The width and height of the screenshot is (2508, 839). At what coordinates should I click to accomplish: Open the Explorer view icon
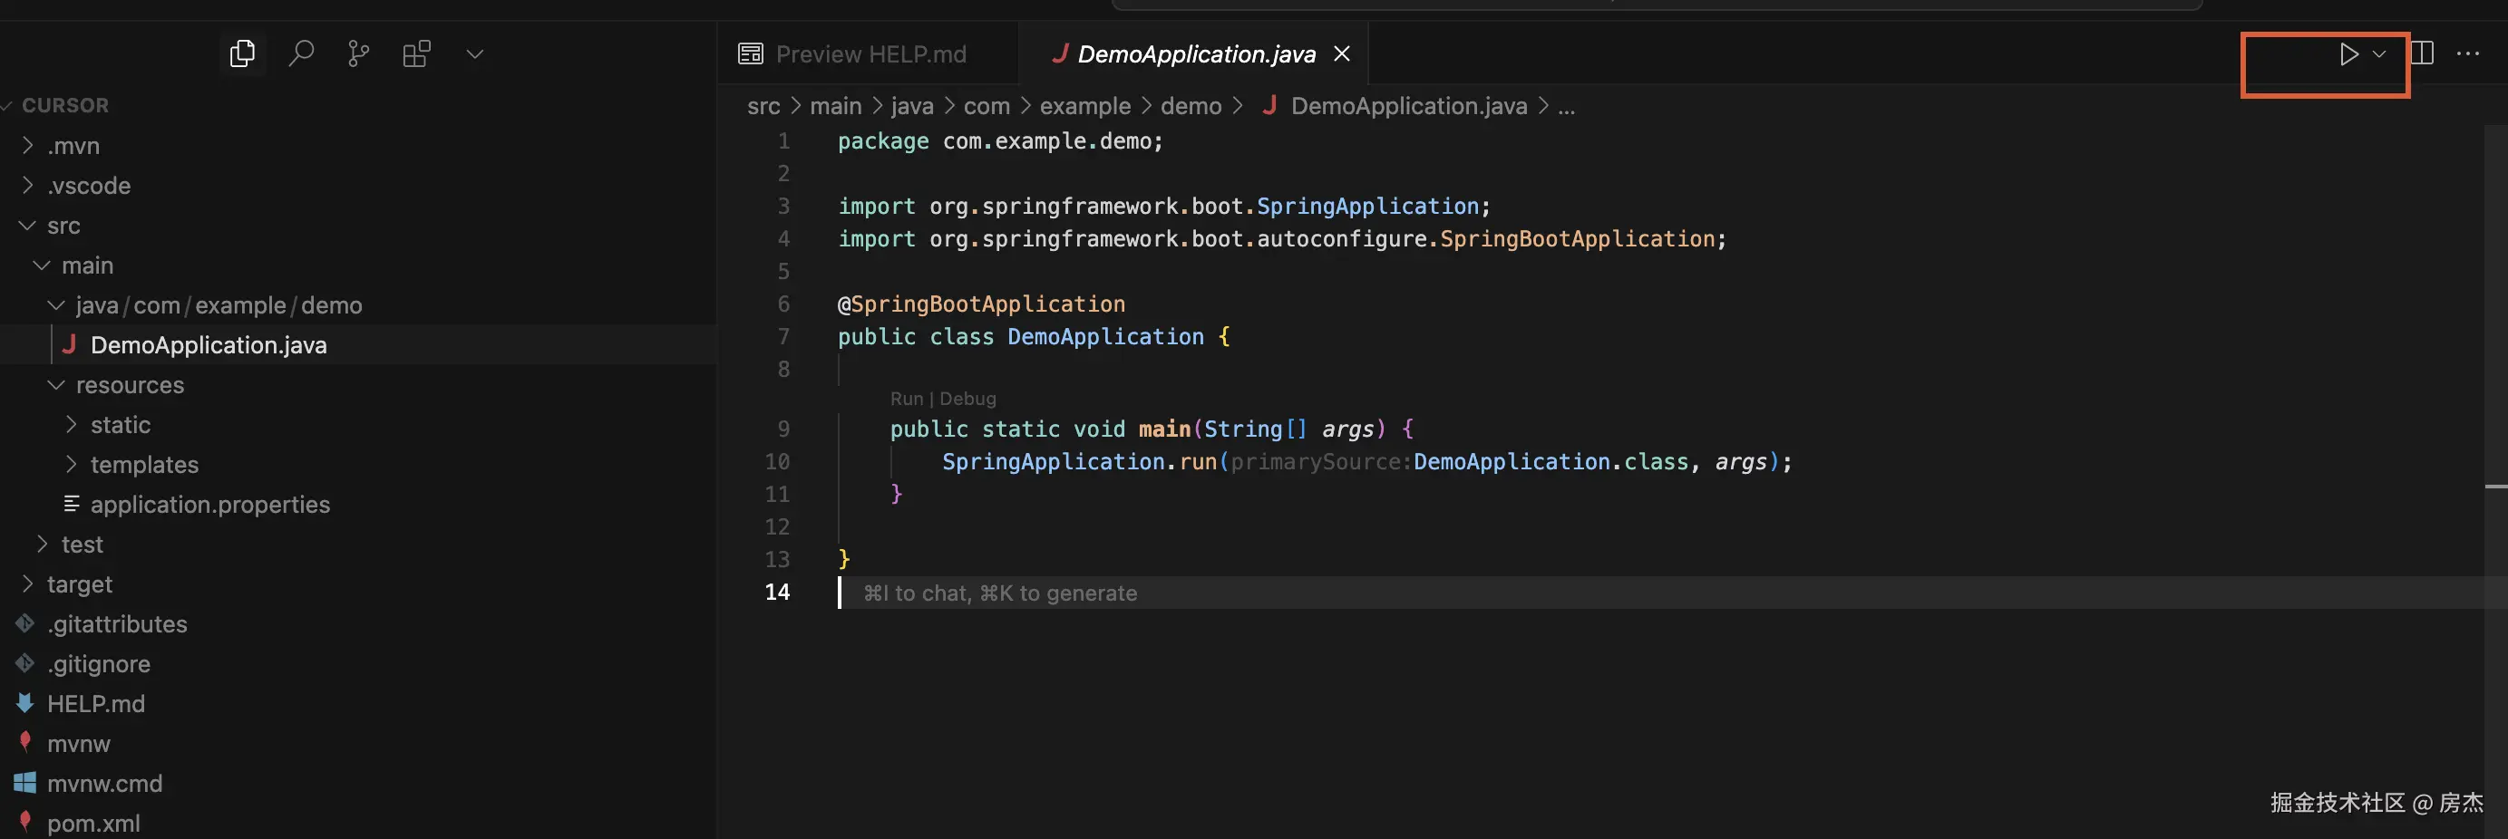click(242, 53)
